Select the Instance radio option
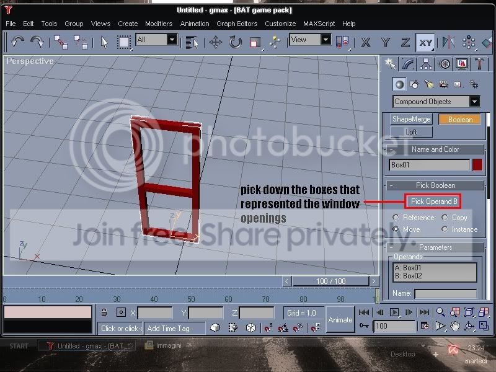The image size is (496, 372). (445, 229)
